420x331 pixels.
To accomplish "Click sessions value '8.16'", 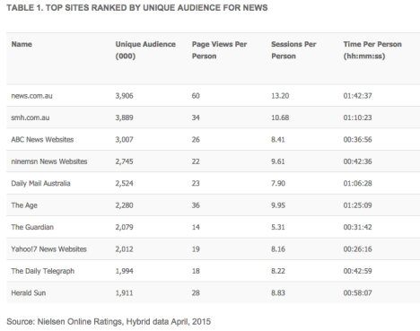I will pyautogui.click(x=278, y=249).
